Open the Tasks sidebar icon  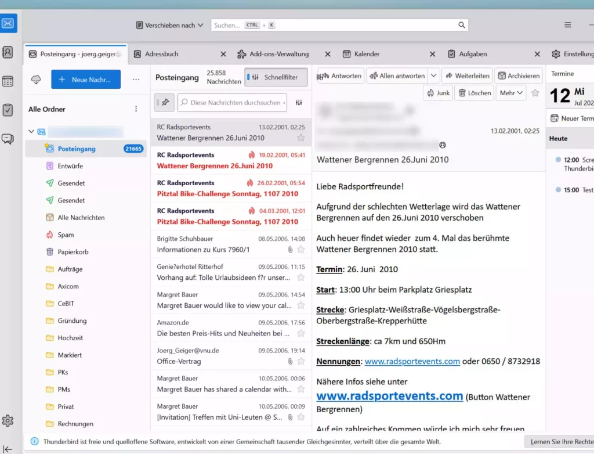click(8, 110)
